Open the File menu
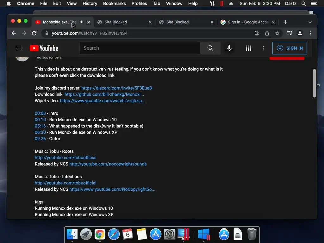Image resolution: width=324 pixels, height=243 pixels. [x=44, y=3]
